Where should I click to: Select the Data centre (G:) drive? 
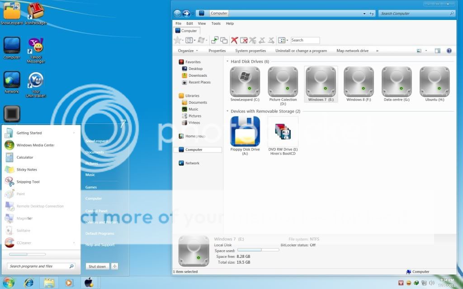(x=397, y=82)
